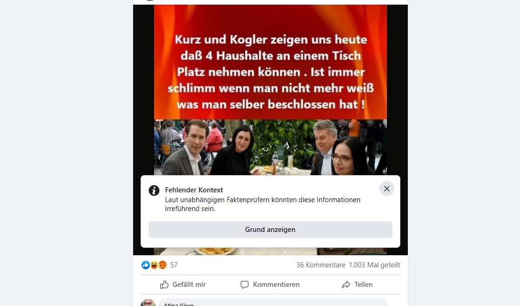Screen dimensions: 520x306
Task: Click the thumbs-up icon of Gefällt mir
Action: pyautogui.click(x=164, y=285)
